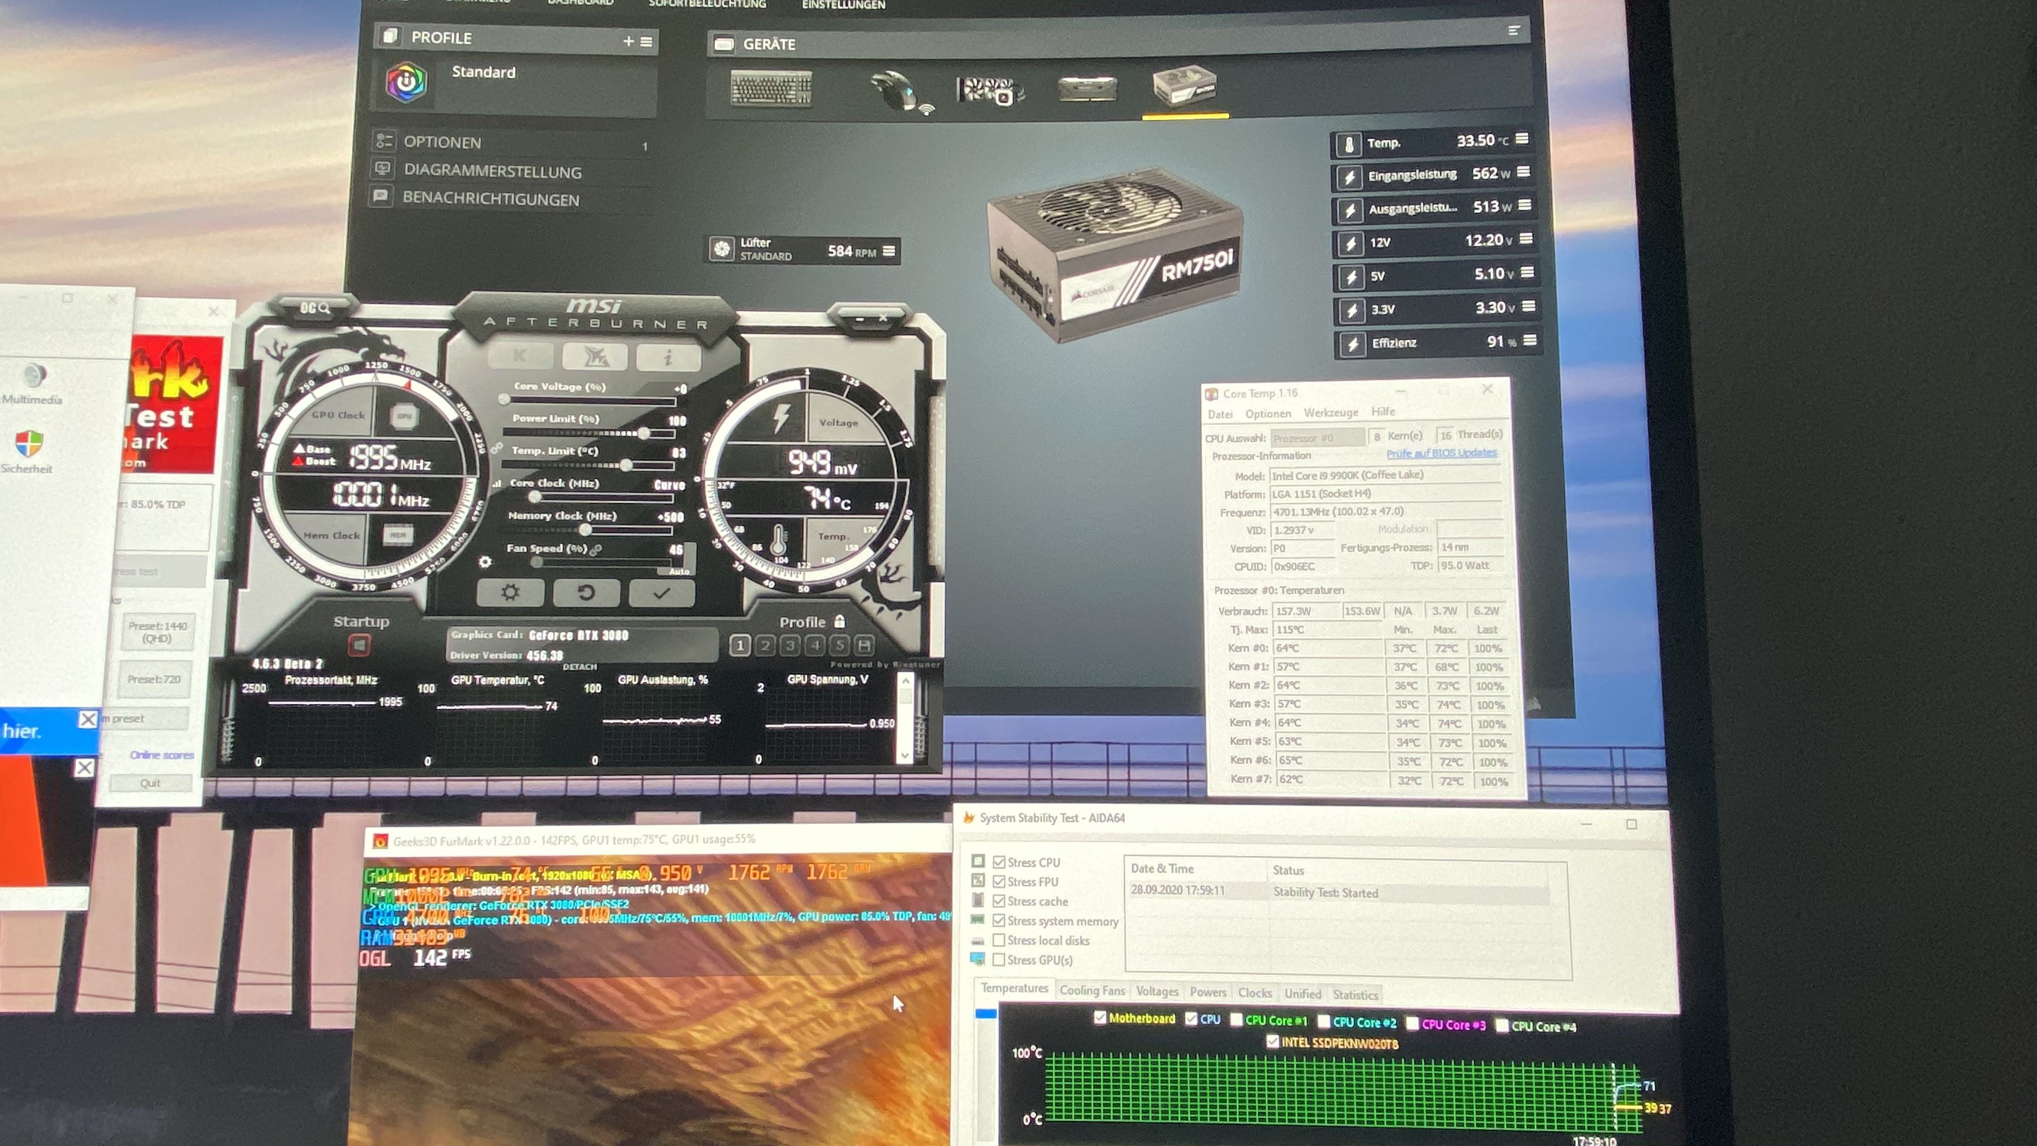This screenshot has width=2037, height=1146.
Task: Toggle Stress CPU checkbox in AIDA64
Action: (x=999, y=862)
